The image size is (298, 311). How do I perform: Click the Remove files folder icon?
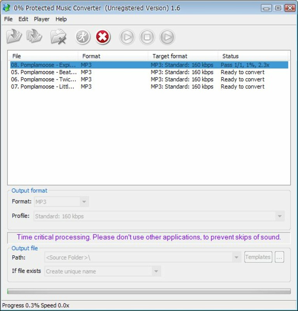(x=58, y=37)
